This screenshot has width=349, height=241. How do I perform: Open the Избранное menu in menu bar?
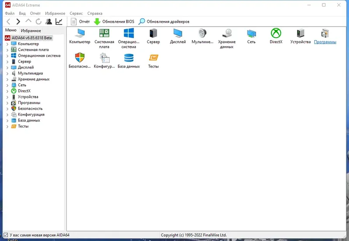tap(55, 14)
